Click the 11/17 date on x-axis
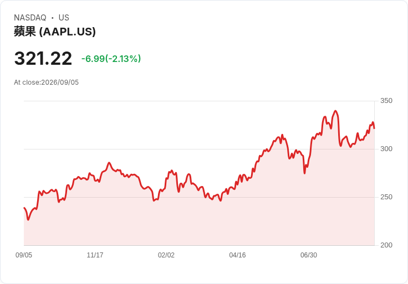408x284 pixels. coord(95,255)
